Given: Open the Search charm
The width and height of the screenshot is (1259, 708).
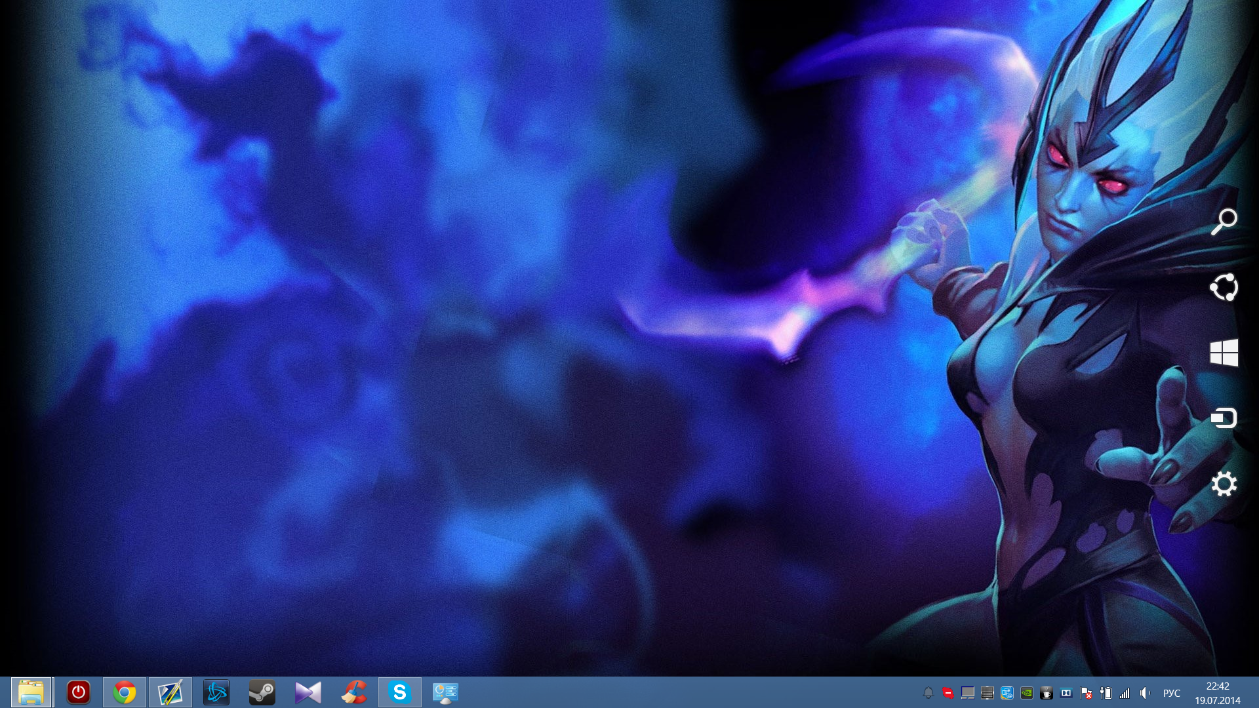Looking at the screenshot, I should click(1224, 222).
